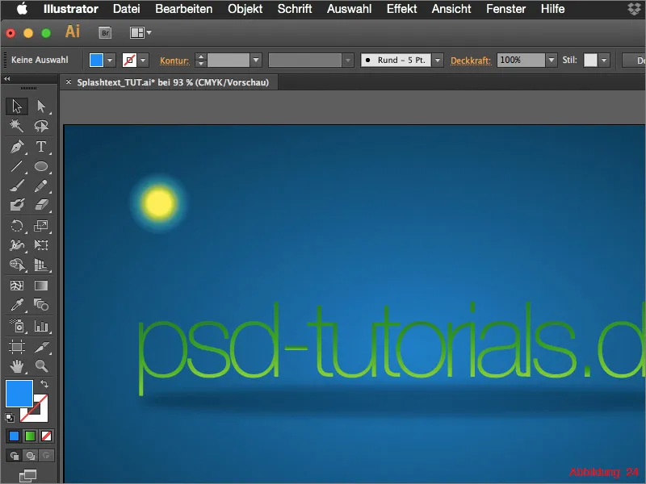
Task: Open the Datei menu
Action: (x=126, y=9)
